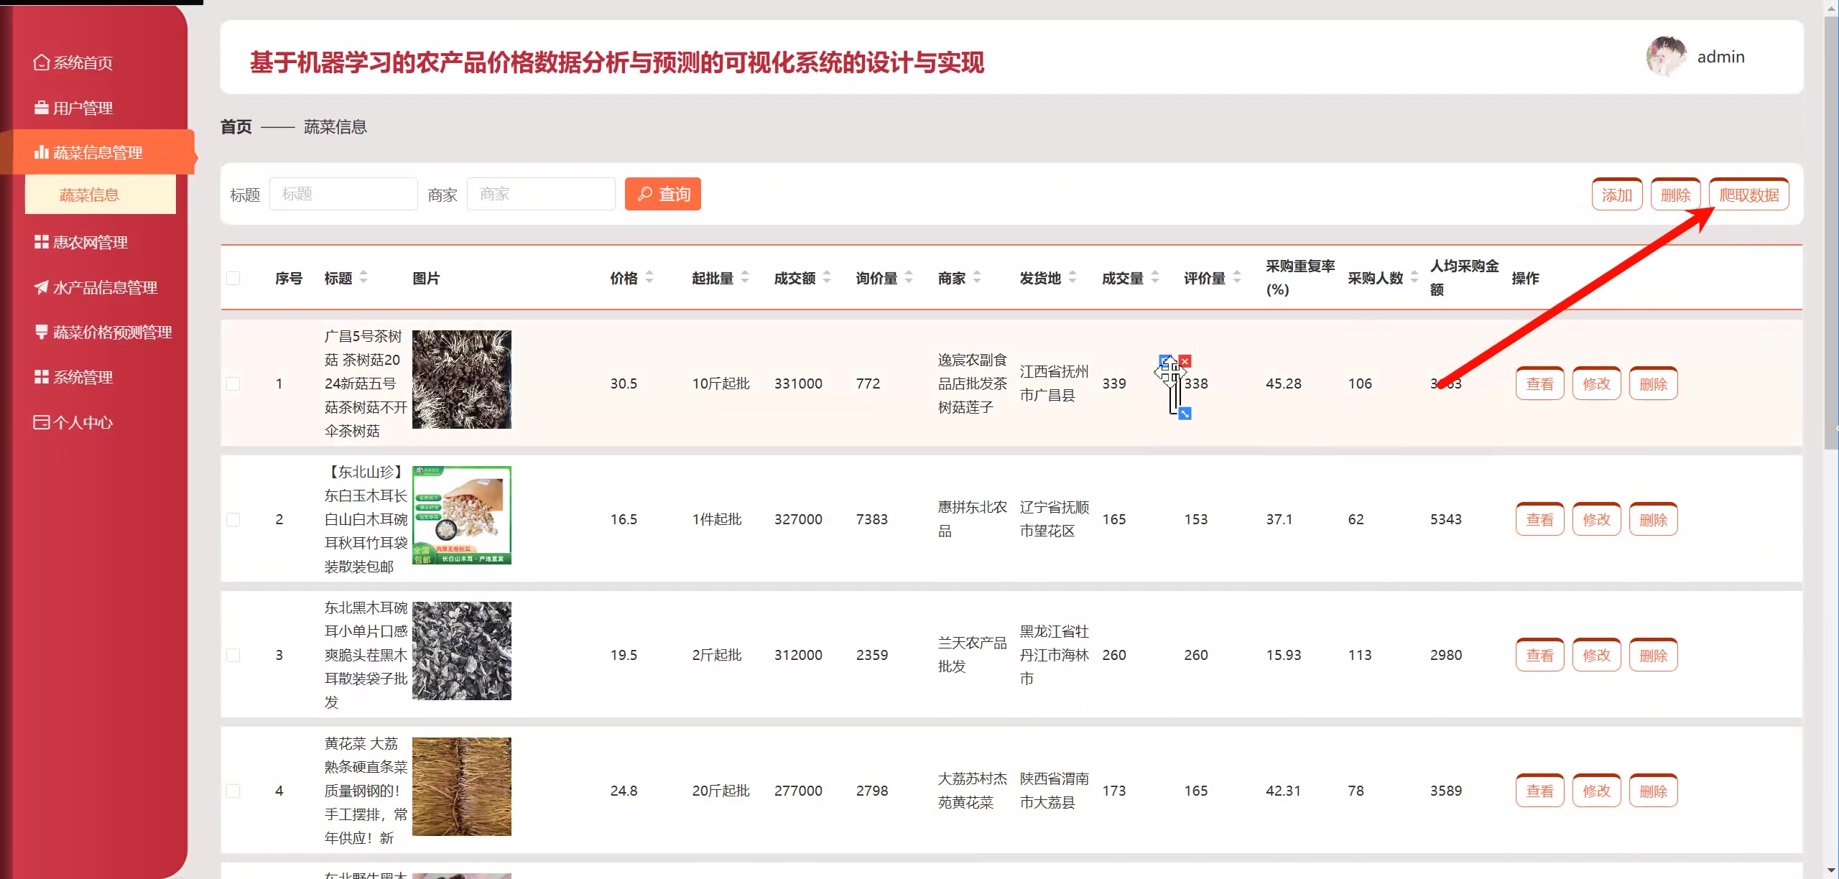
Task: Open the 白木耳 product image in row 2
Action: pyautogui.click(x=462, y=516)
